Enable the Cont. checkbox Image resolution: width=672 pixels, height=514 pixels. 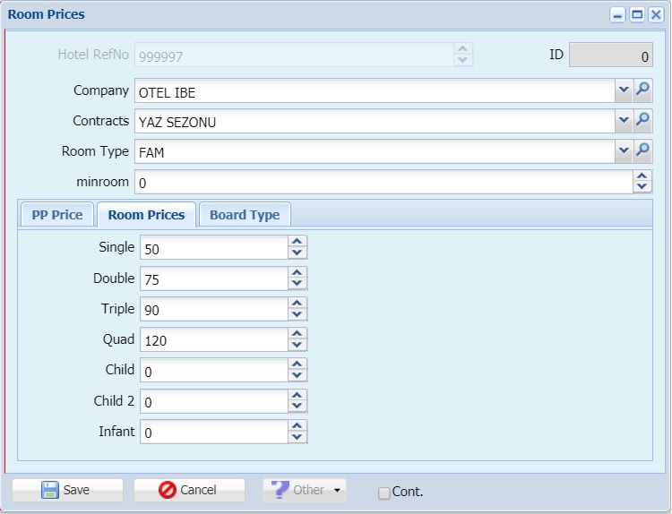click(x=384, y=493)
